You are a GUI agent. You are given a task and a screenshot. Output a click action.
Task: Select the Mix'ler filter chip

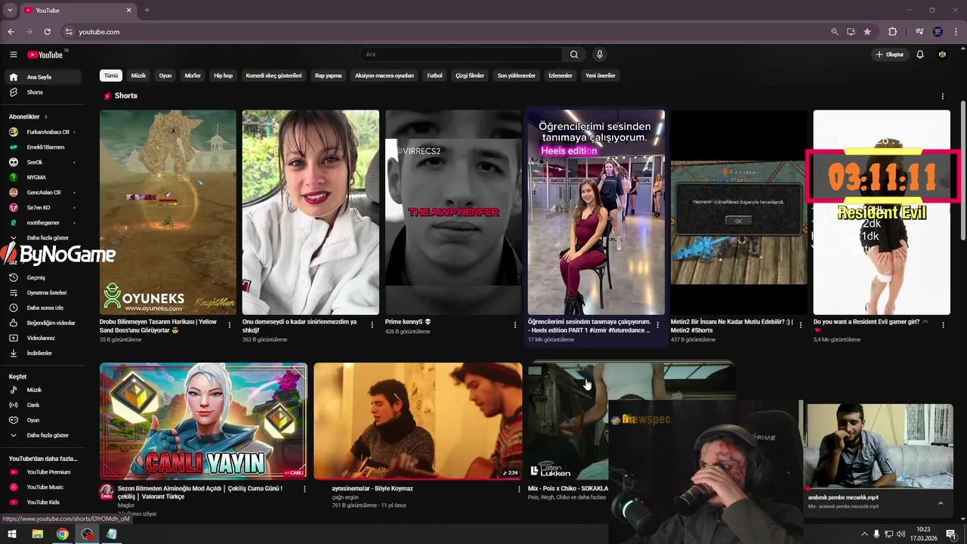click(x=193, y=76)
